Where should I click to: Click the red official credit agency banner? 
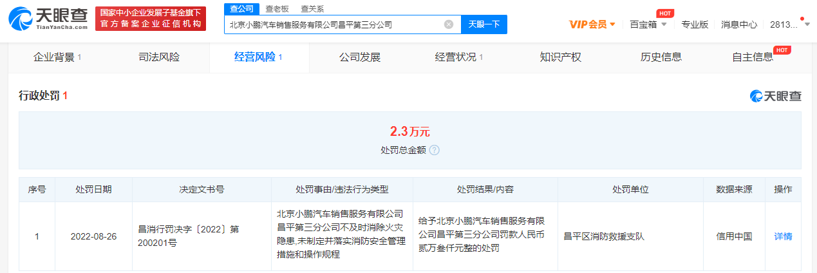click(x=151, y=19)
